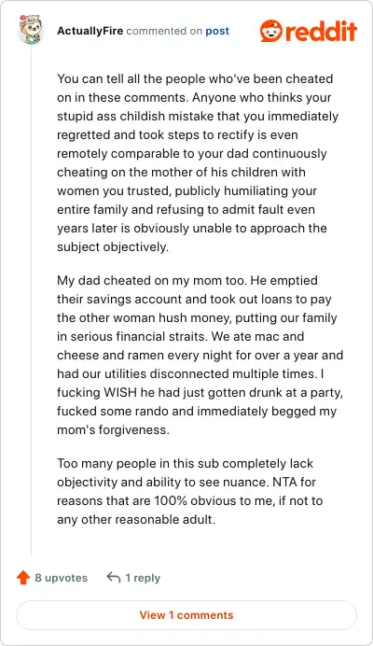373x646 pixels.
Task: Click the reddit wordmark text logo
Action: click(x=321, y=31)
